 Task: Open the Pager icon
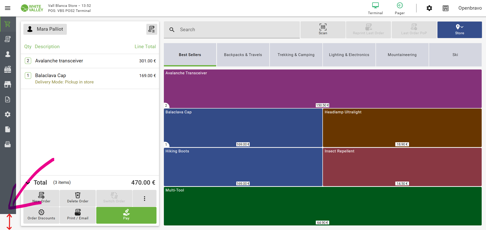400,8
